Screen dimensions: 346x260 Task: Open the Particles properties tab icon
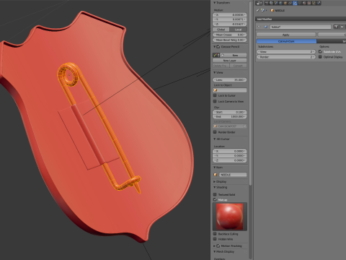[x=314, y=3]
